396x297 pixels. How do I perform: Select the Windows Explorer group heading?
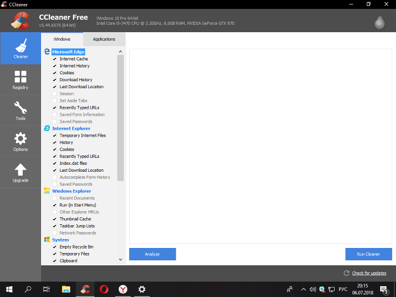click(x=72, y=191)
